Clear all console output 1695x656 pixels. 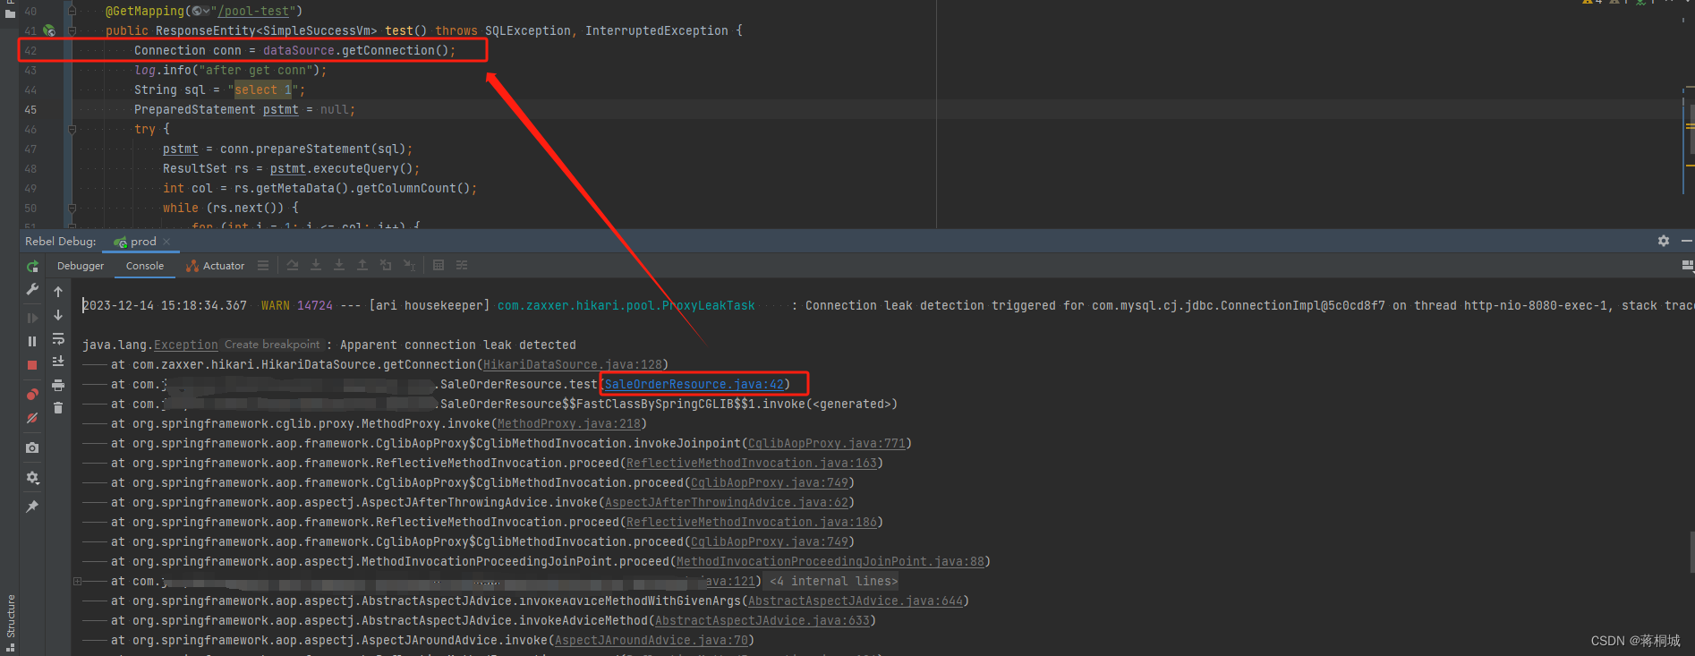coord(58,408)
